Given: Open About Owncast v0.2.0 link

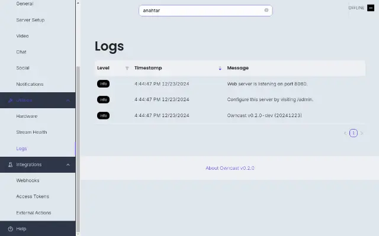Looking at the screenshot, I should 230,168.
